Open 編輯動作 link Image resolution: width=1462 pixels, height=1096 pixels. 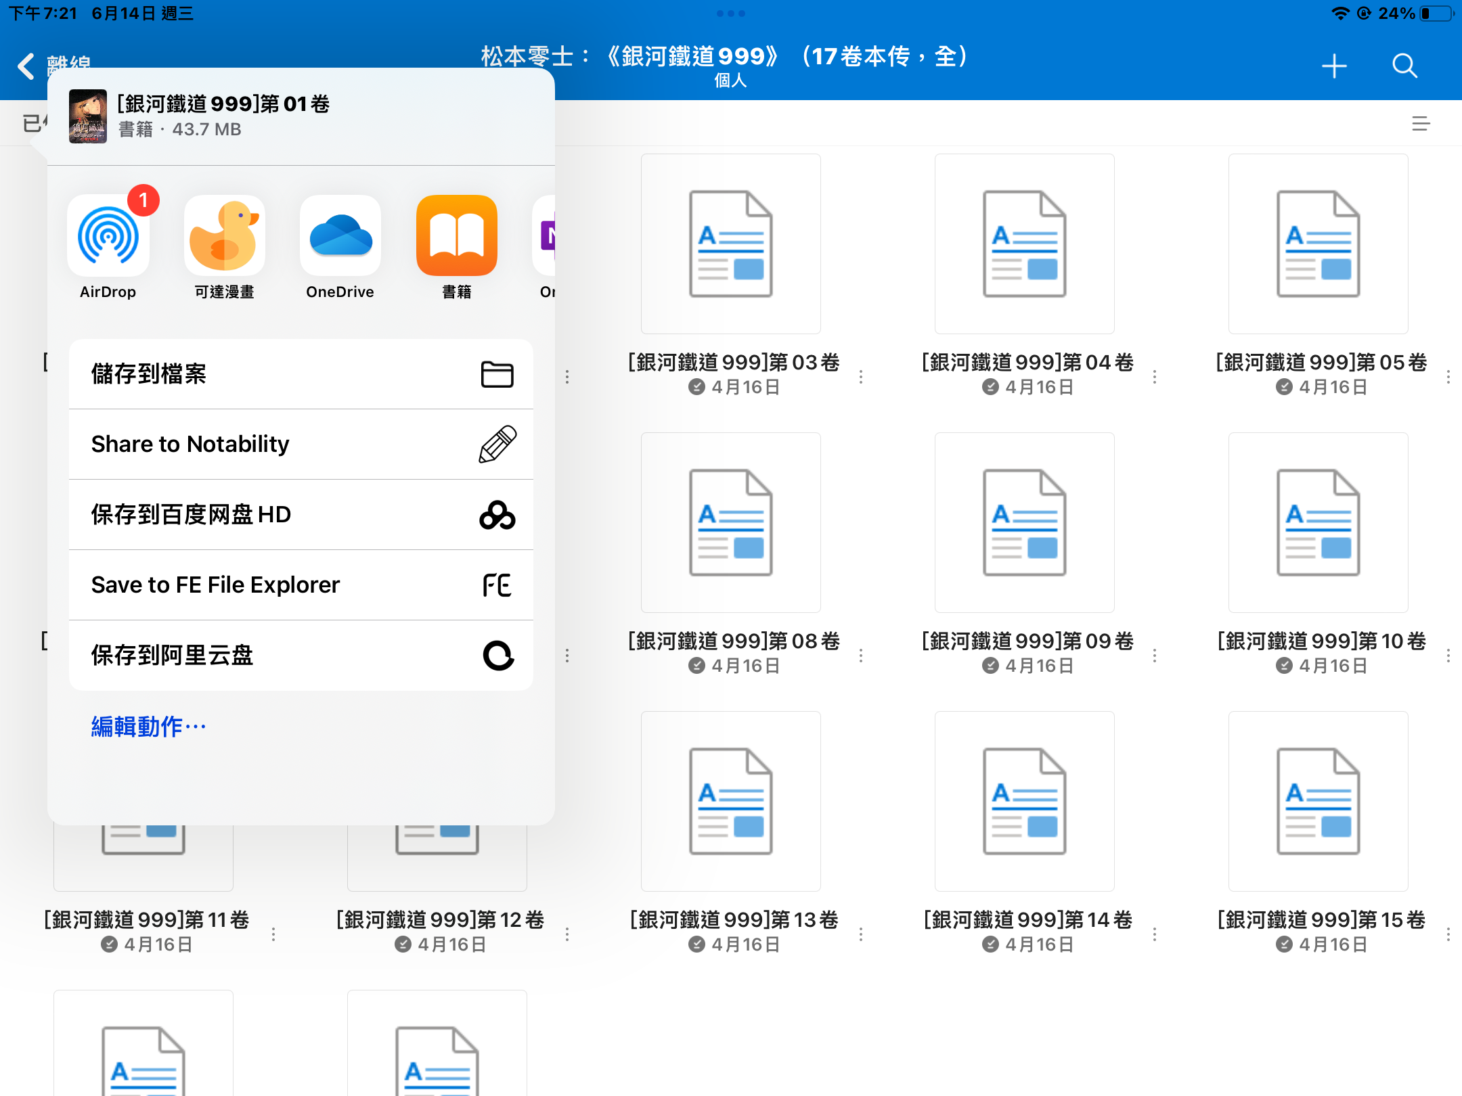tap(148, 727)
